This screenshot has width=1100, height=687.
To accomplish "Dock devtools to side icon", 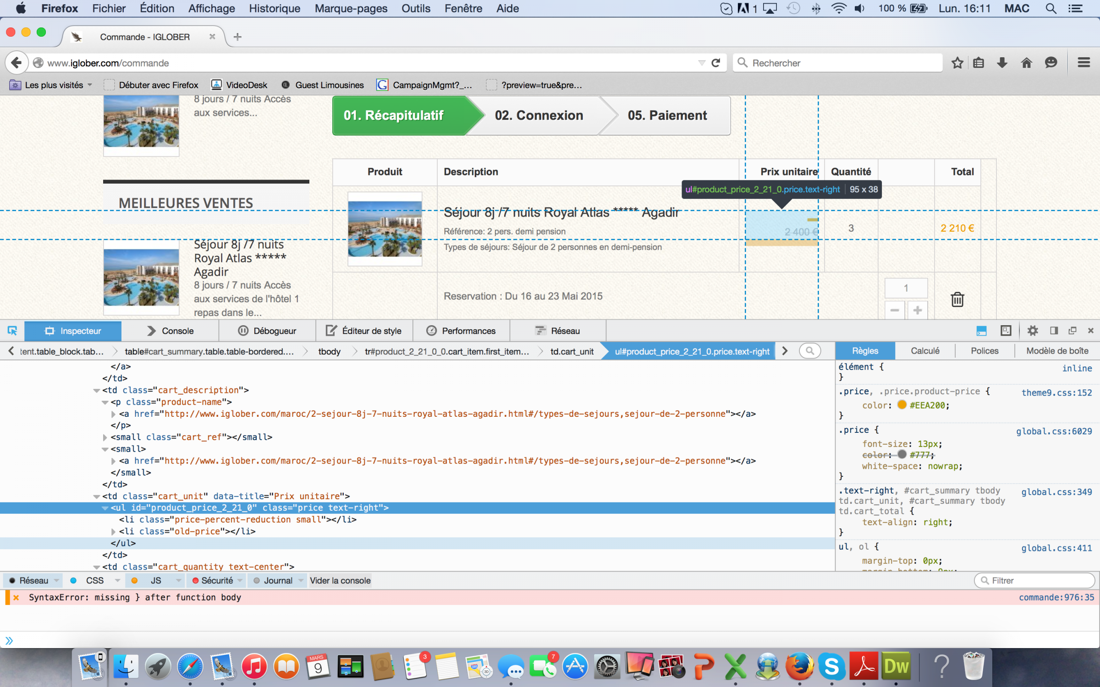I will (1054, 331).
